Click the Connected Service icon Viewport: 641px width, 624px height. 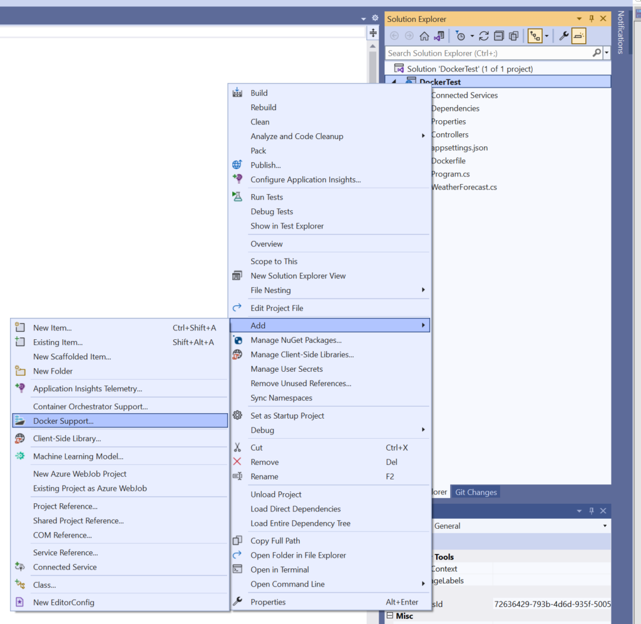click(19, 567)
